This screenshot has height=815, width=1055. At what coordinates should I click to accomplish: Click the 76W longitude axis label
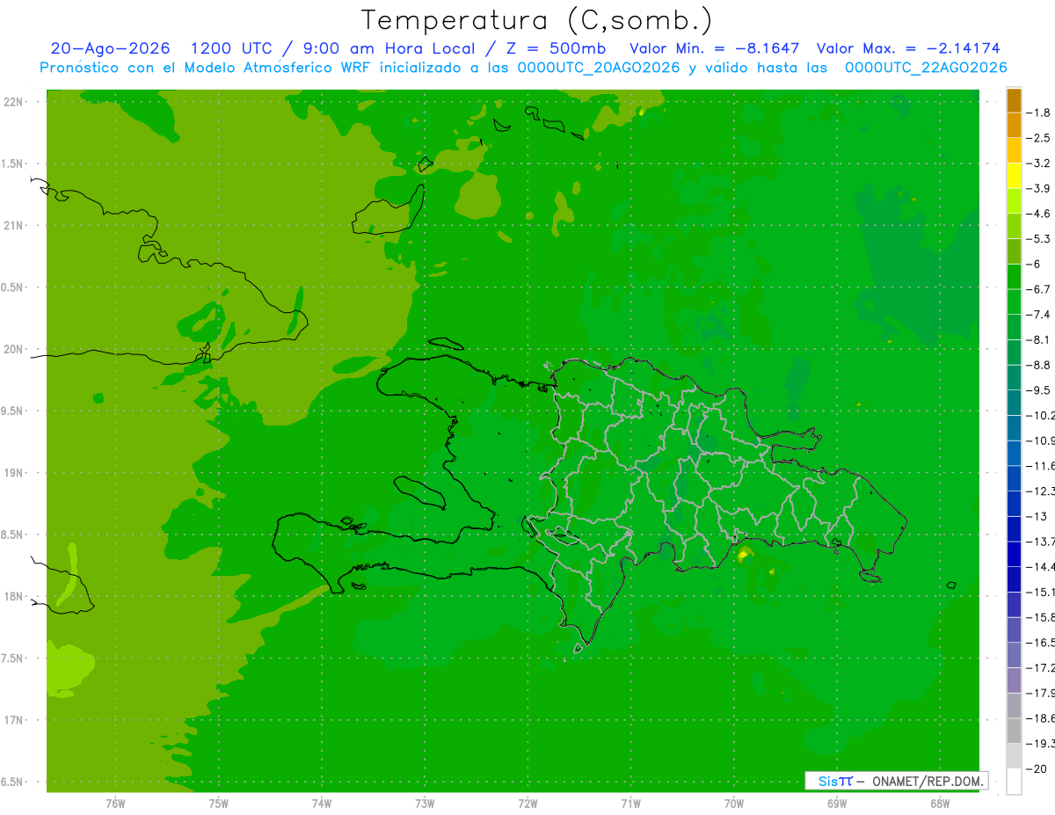[115, 804]
